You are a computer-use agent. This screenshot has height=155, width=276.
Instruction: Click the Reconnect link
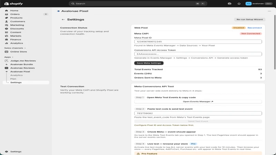coord(255,28)
